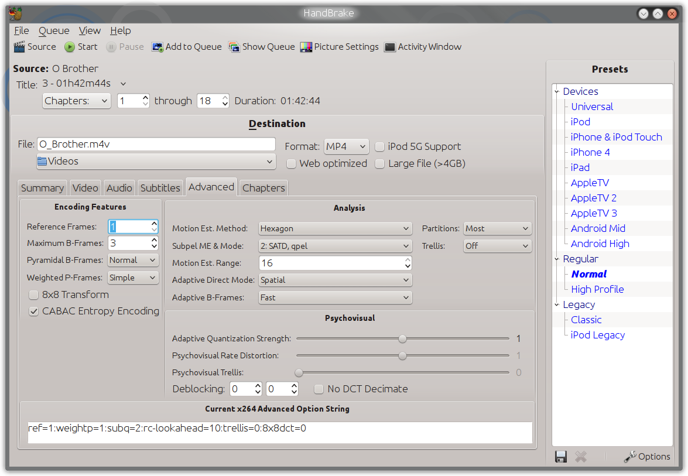Click the delete preset X icon
Screen dimensions: 688x476
click(x=581, y=457)
